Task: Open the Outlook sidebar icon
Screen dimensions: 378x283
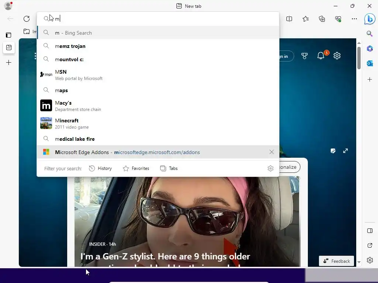Action: tap(370, 63)
